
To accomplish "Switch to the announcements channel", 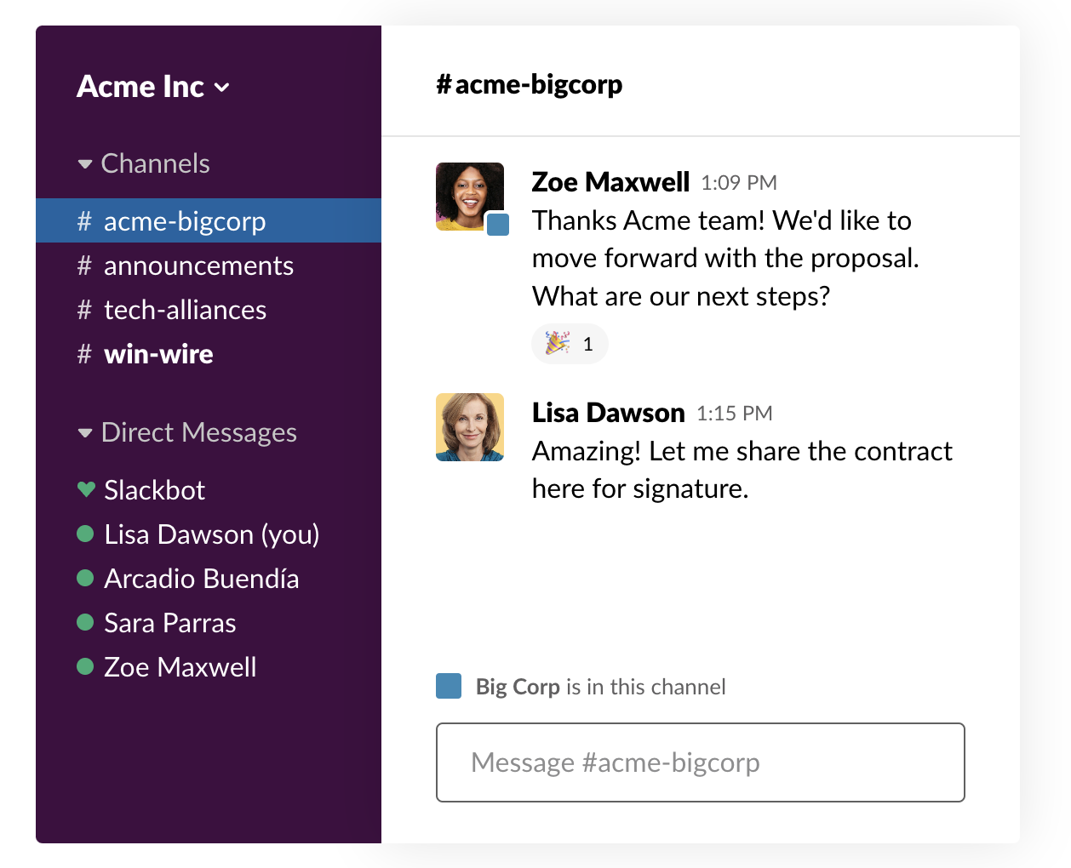I will [x=198, y=266].
